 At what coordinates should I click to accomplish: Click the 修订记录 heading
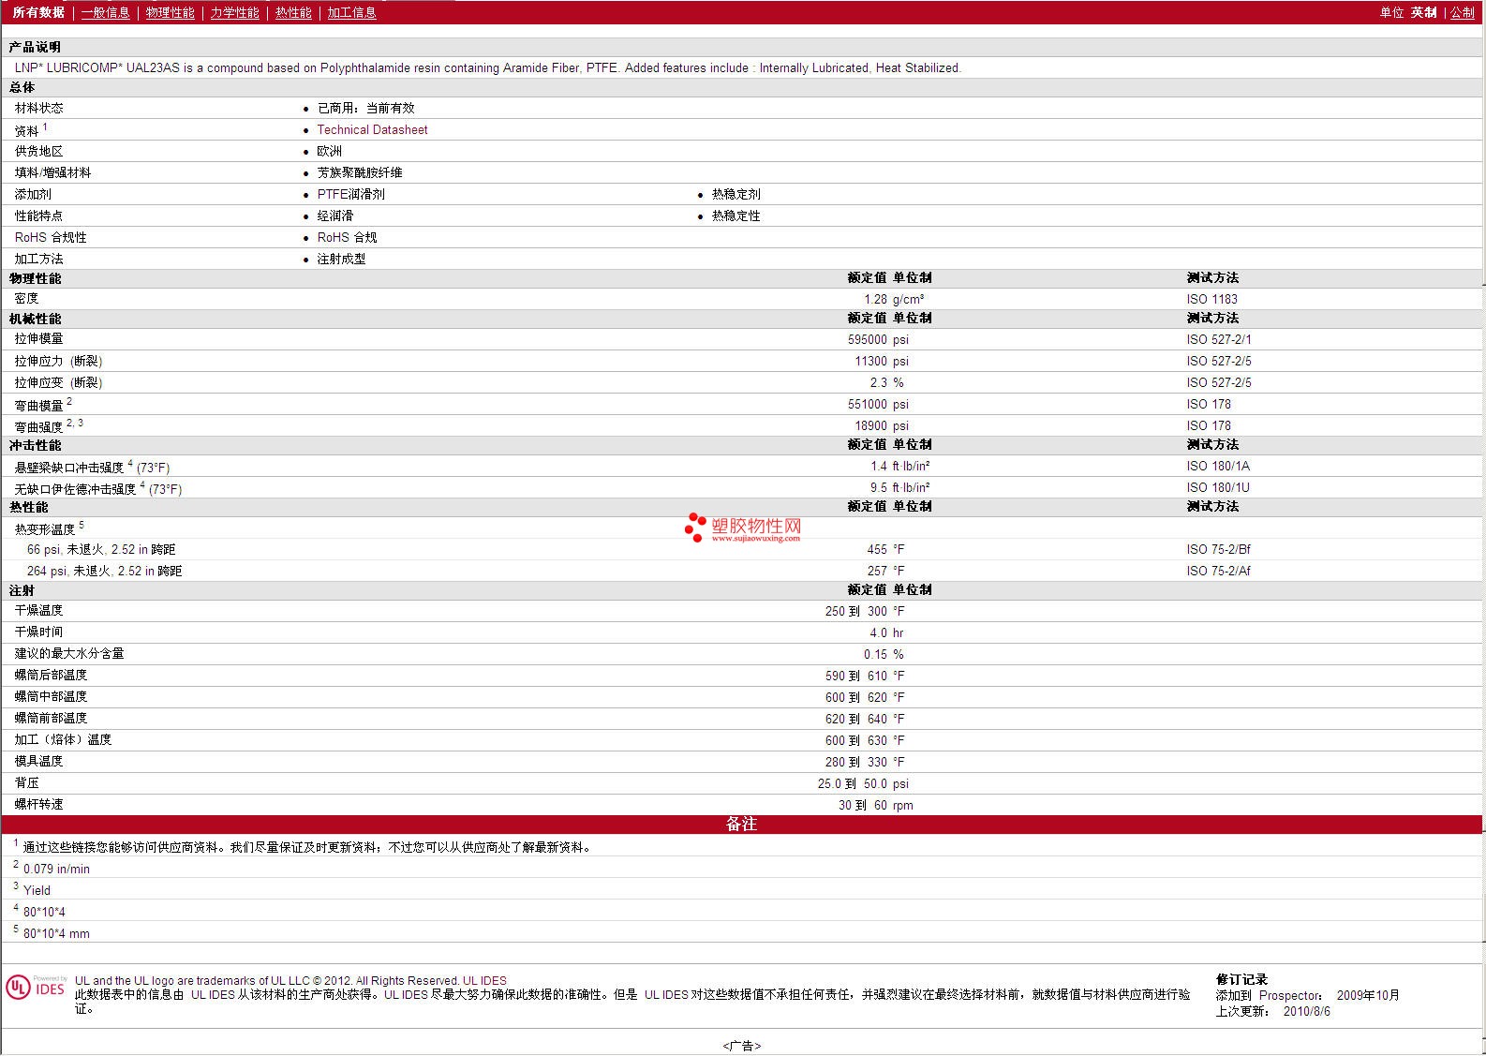pyautogui.click(x=1241, y=979)
